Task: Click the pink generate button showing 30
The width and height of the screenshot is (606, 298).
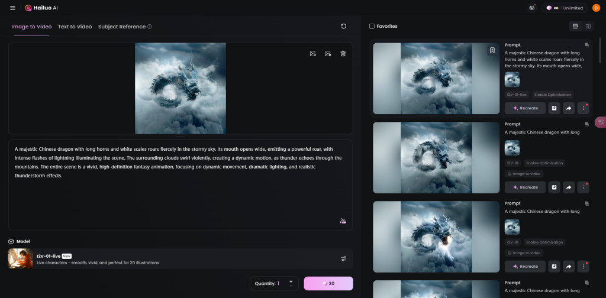Action: pyautogui.click(x=328, y=283)
